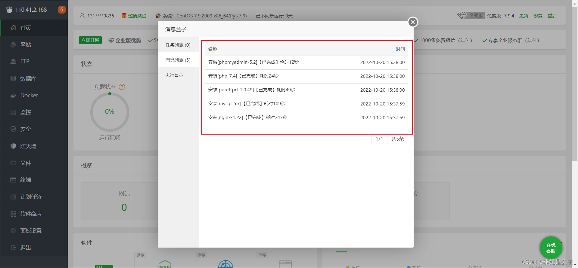Click the 名称 column header

pyautogui.click(x=213, y=49)
